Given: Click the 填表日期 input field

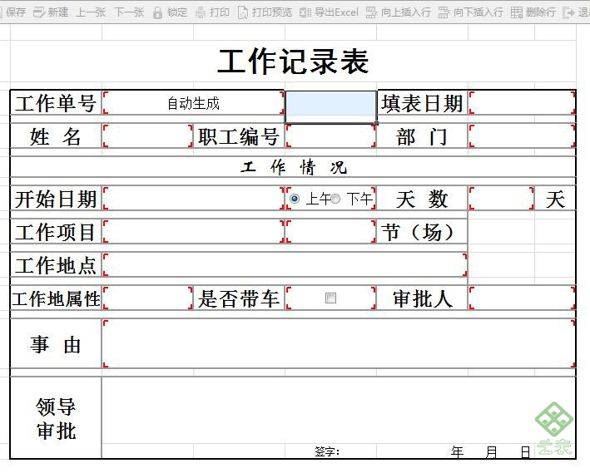Looking at the screenshot, I should (x=523, y=102).
